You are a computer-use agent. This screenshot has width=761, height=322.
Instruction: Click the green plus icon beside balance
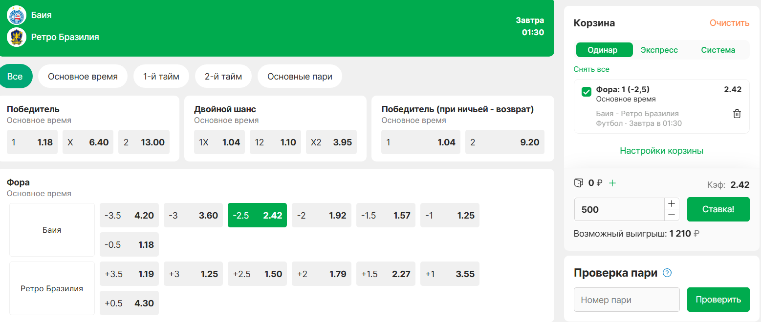point(612,183)
